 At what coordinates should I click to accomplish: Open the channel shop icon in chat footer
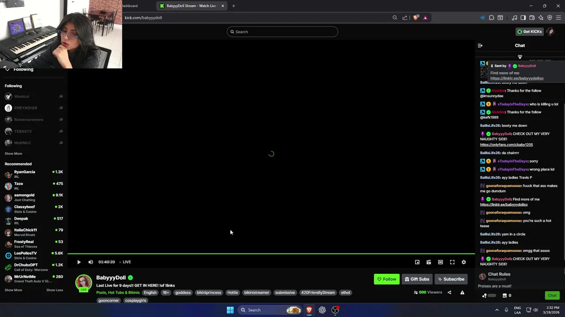click(x=505, y=295)
